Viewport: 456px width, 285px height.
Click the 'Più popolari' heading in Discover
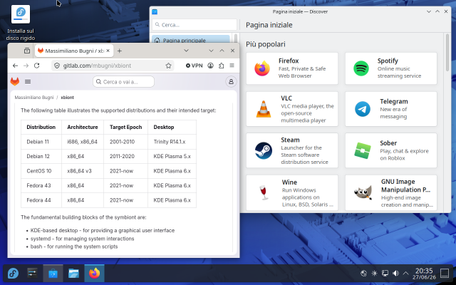266,44
